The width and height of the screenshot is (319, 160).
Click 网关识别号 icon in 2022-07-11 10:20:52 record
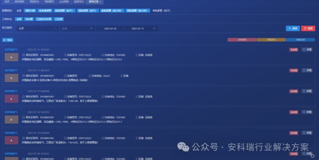[x=24, y=55]
